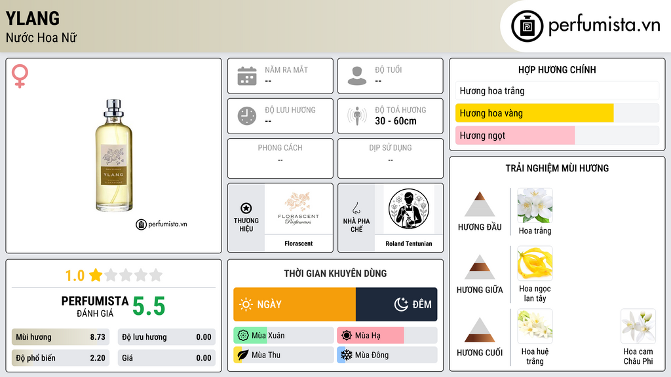This screenshot has width=671, height=377.
Task: Click the snowflake icon for Mùa Đông
Action: 346,355
